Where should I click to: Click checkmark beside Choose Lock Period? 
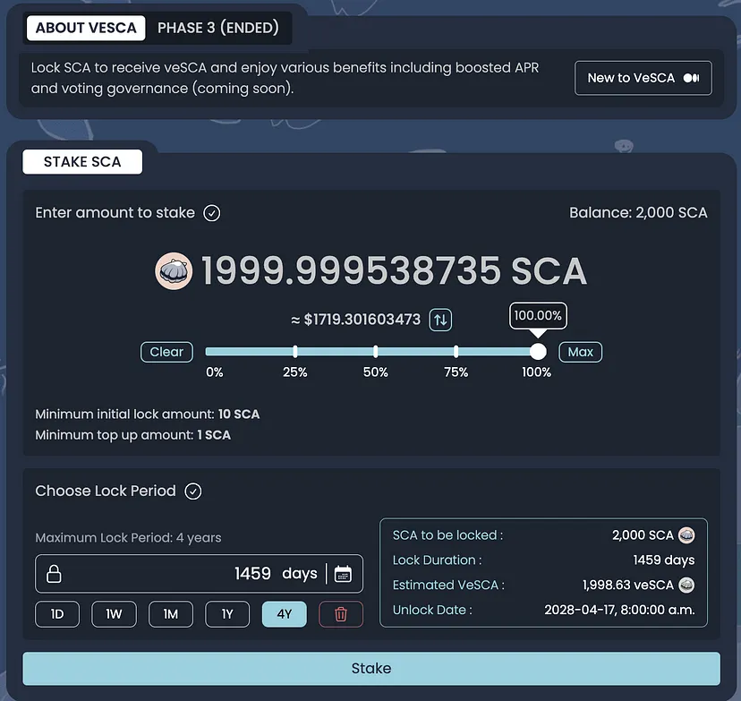click(193, 492)
